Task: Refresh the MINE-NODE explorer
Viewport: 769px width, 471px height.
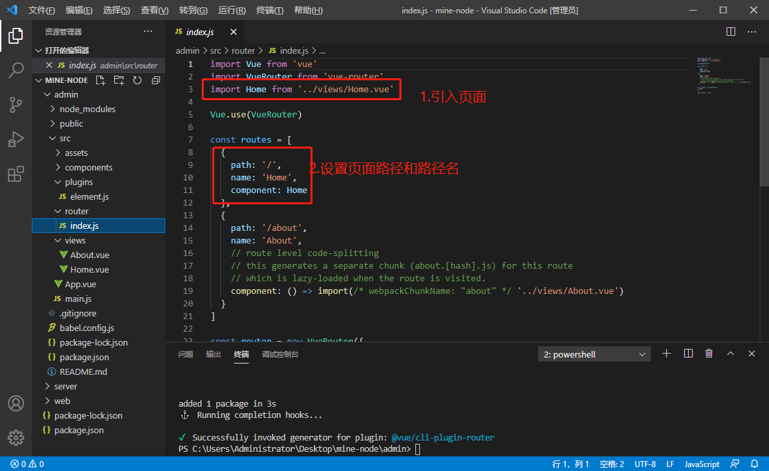Action: point(137,80)
